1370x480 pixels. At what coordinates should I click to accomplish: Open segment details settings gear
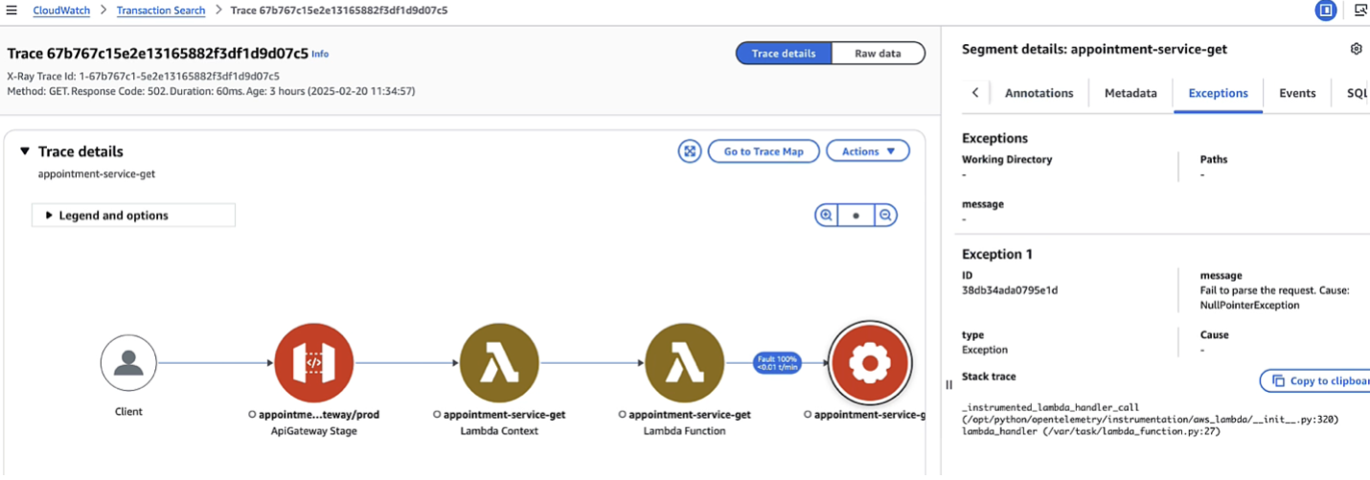click(1356, 49)
